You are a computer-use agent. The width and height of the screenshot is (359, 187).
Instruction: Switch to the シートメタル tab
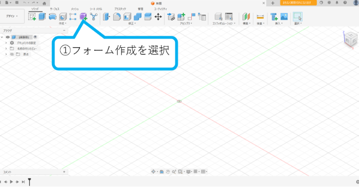click(96, 9)
